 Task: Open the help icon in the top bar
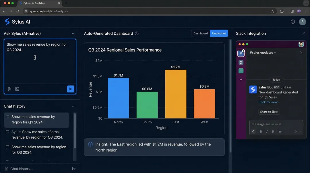[x=292, y=22]
